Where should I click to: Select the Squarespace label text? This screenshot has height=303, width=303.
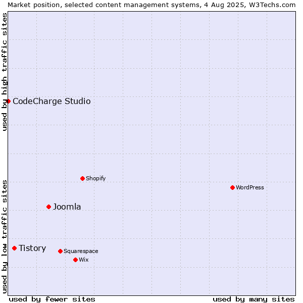point(81,251)
